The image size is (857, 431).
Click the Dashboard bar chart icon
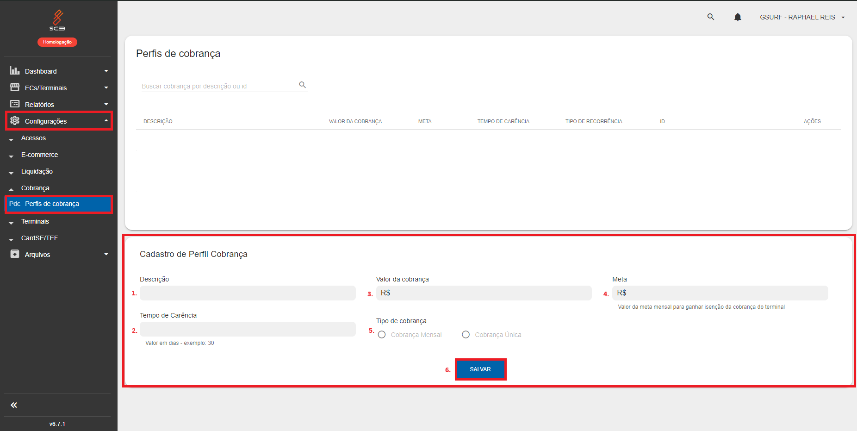(x=15, y=71)
